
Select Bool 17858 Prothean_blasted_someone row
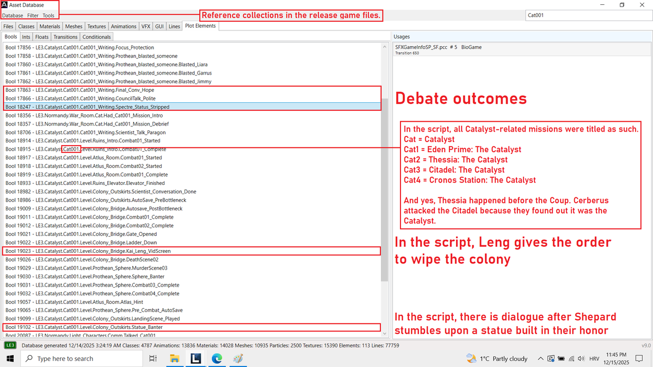(x=193, y=56)
